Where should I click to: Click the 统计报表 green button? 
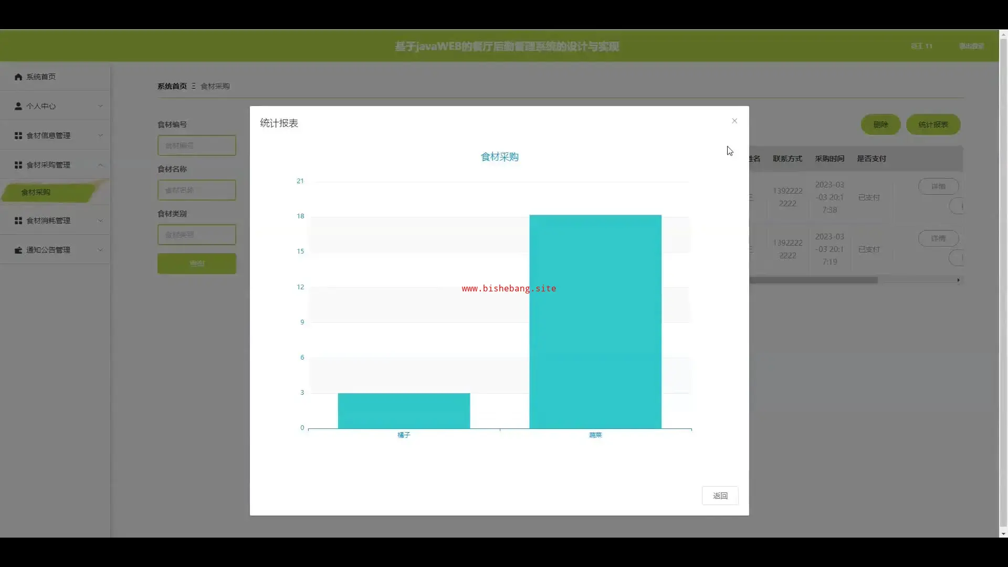[933, 124]
